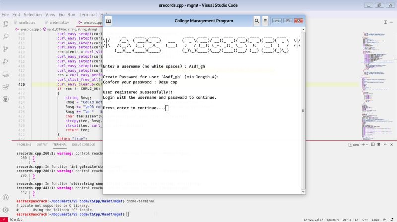Open the Run menu

(x=71, y=15)
